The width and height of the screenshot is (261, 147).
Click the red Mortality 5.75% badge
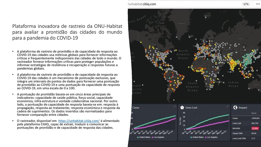tap(255, 128)
